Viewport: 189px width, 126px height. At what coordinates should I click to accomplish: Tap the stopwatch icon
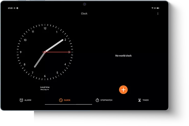pyautogui.click(x=97, y=100)
